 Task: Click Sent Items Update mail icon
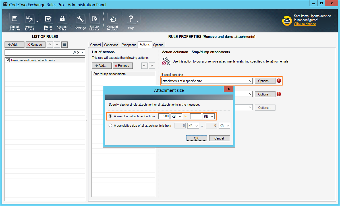[287, 20]
